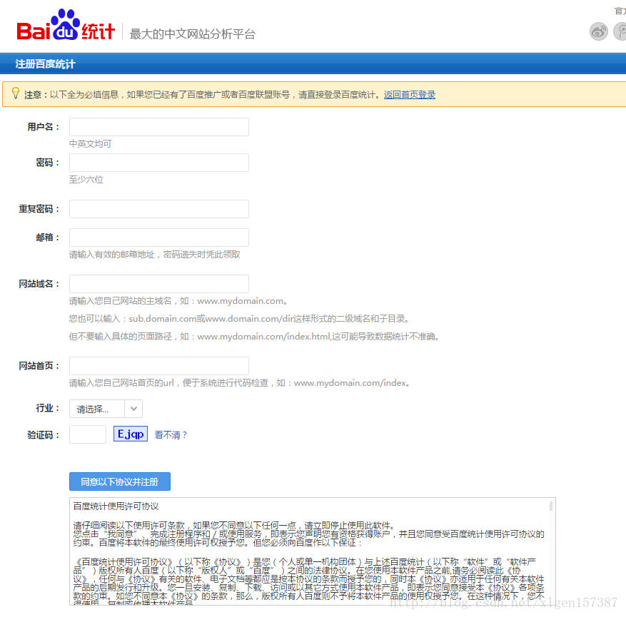Image resolution: width=626 pixels, height=617 pixels.
Task: Click the lightbulb notice icon
Action: (15, 93)
